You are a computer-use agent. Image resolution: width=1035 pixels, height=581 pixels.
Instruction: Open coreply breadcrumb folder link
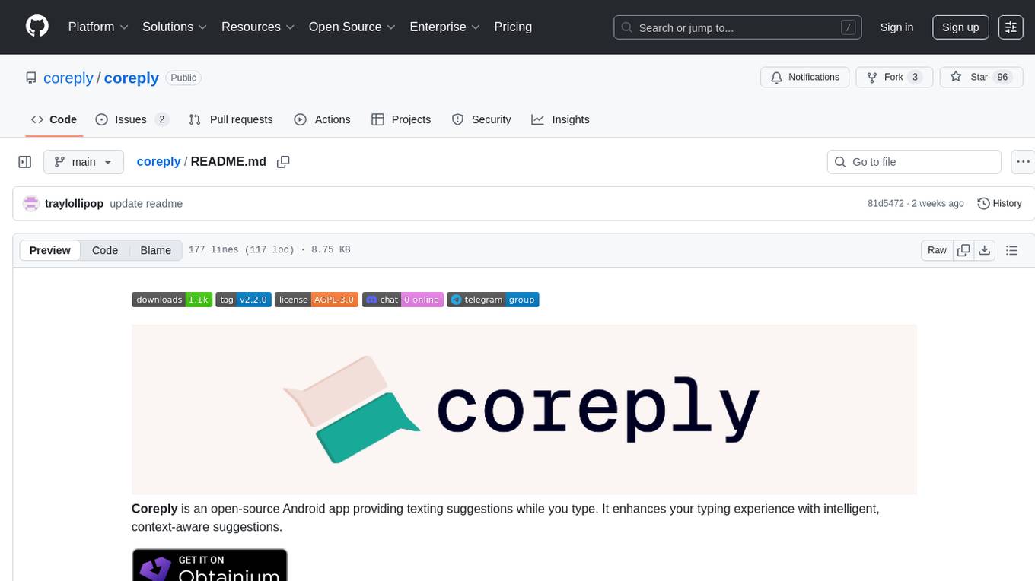[158, 161]
